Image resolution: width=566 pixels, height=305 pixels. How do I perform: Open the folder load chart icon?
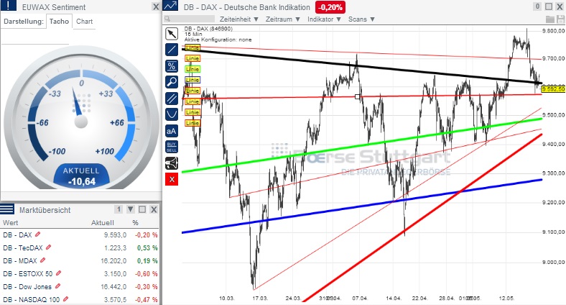549,19
